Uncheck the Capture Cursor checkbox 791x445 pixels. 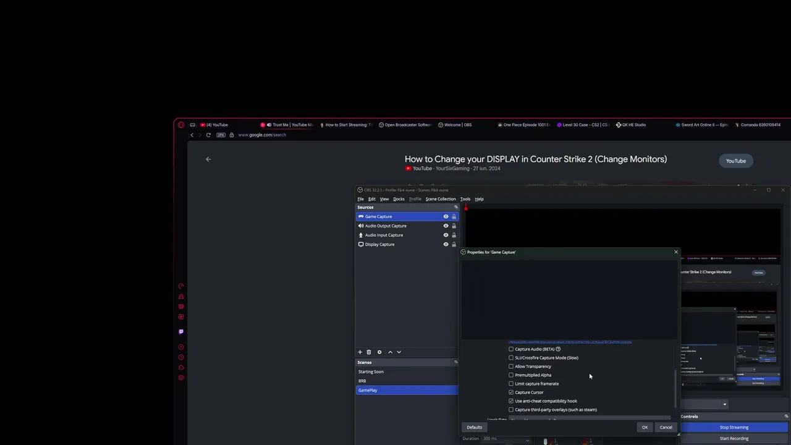511,392
